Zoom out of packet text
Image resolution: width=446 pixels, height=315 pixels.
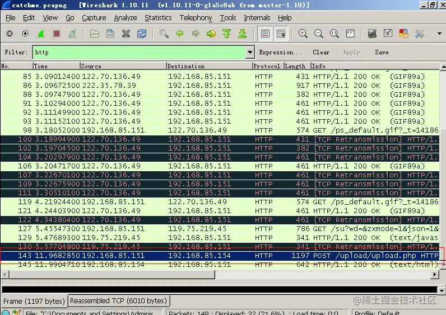click(319, 34)
